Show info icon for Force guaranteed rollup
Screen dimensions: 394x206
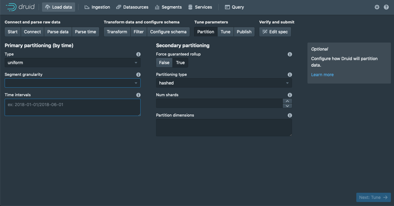(290, 54)
